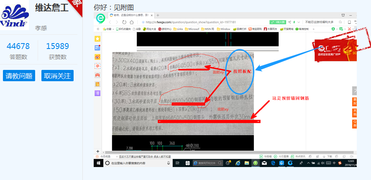371x180 pixels.
Task: Click the green shield security icon
Action: click(333, 29)
